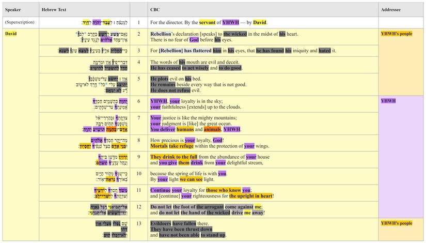Select 'Evildoers' in verse 13

tap(161, 223)
